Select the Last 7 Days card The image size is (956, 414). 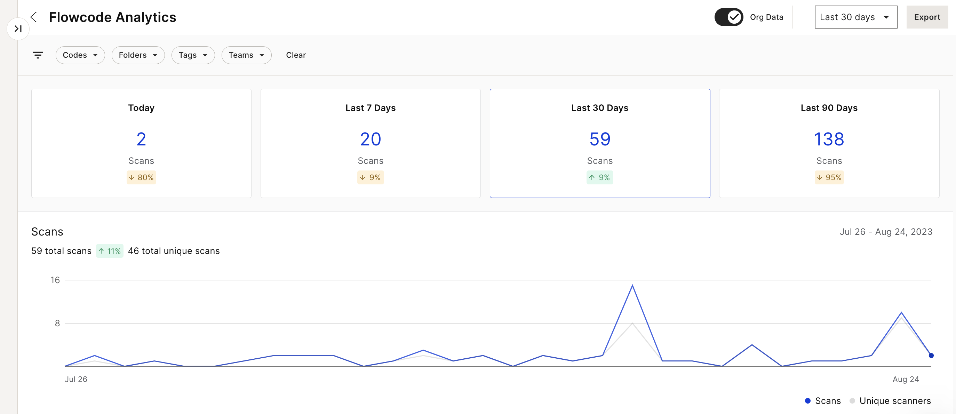(371, 143)
